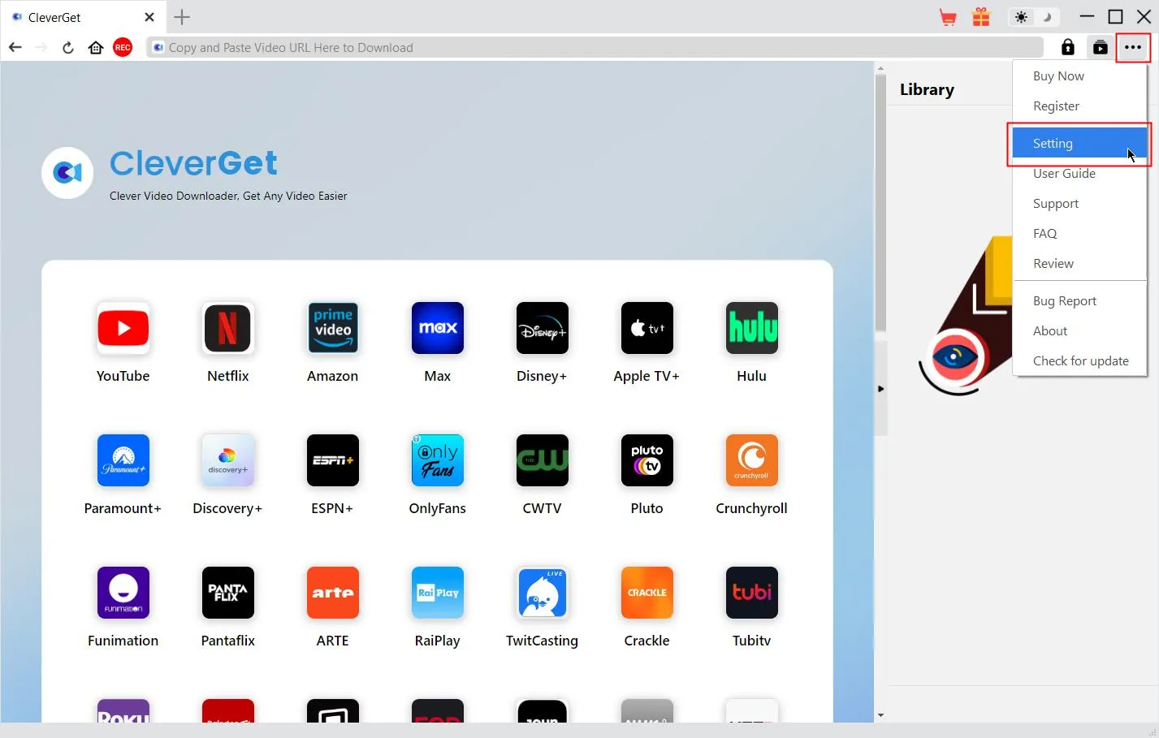Open the shopping cart purchase icon
This screenshot has height=738, width=1159.
pos(947,17)
